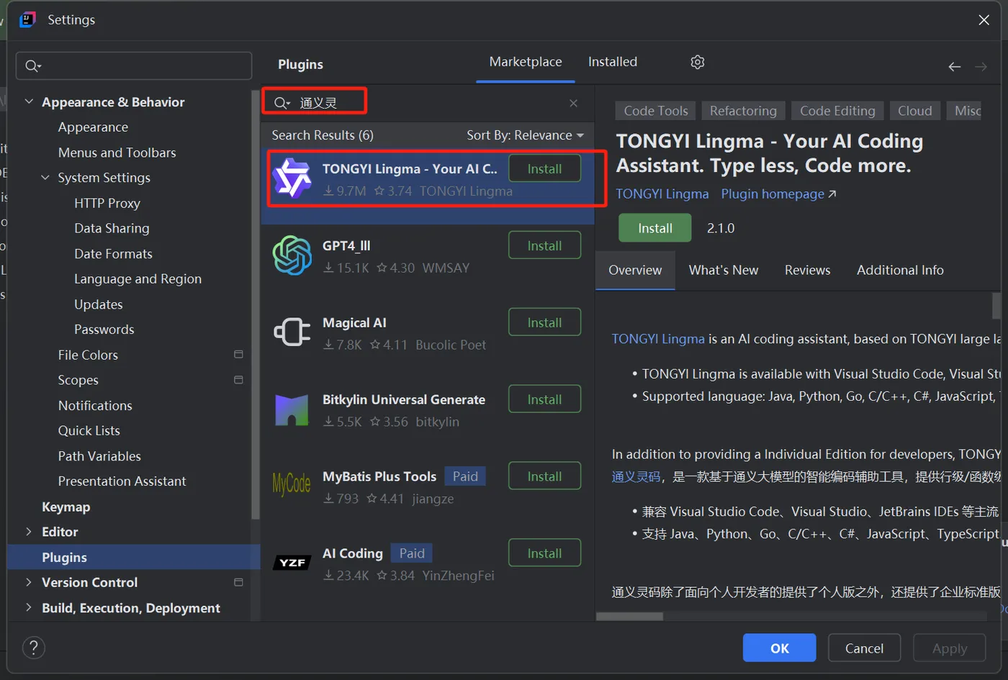
Task: Install the GPT4_lll plugin
Action: pos(544,245)
